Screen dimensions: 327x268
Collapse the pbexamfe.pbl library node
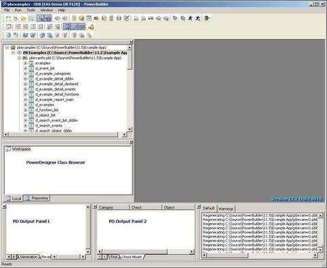[19, 58]
